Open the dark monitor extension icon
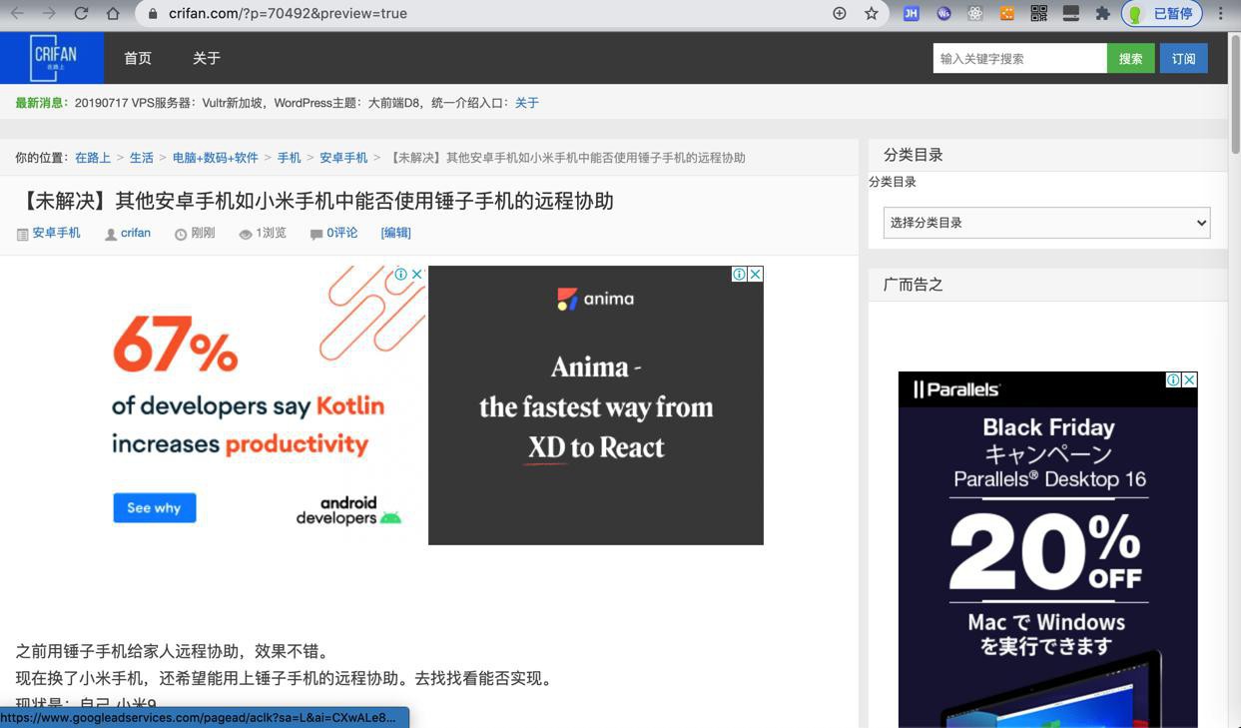This screenshot has height=728, width=1241. point(1071,13)
